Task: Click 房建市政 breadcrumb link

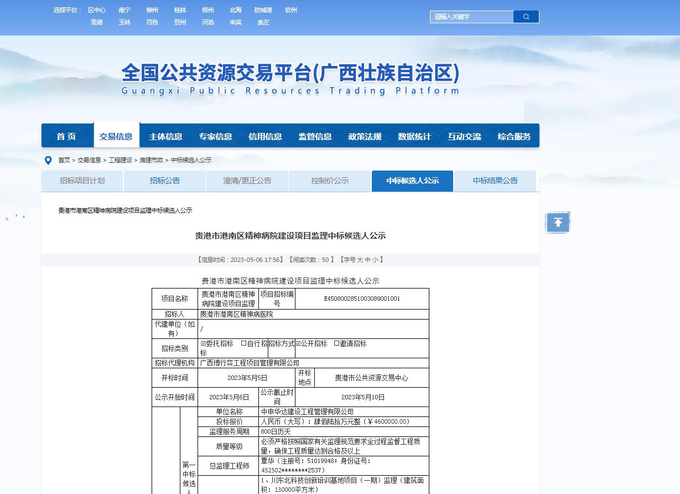Action: pos(151,160)
